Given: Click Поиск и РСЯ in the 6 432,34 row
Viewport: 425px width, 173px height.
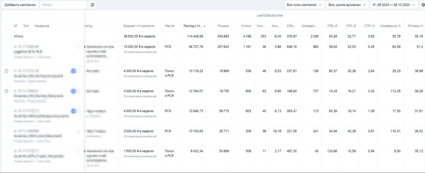Looking at the screenshot, I should click(x=169, y=153).
